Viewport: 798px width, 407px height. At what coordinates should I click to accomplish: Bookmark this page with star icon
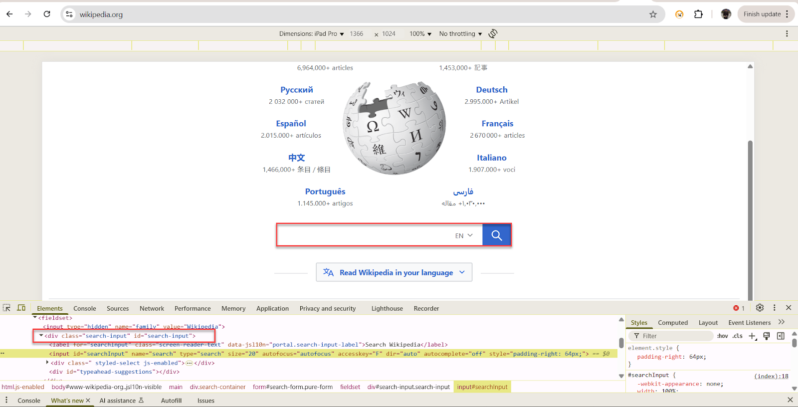[653, 14]
